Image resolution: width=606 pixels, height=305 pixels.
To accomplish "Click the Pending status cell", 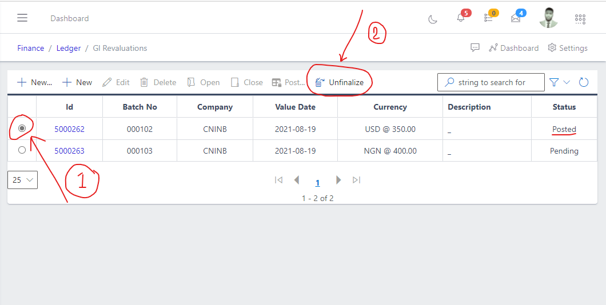I will (x=564, y=151).
